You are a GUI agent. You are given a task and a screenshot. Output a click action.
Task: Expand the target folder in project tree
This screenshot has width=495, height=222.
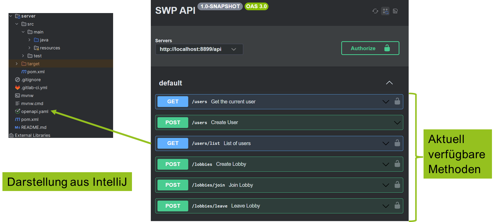pos(17,64)
